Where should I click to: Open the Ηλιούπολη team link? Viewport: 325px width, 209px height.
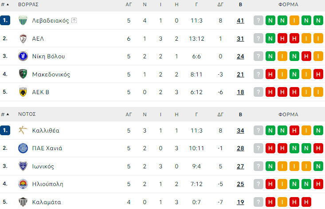click(47, 184)
